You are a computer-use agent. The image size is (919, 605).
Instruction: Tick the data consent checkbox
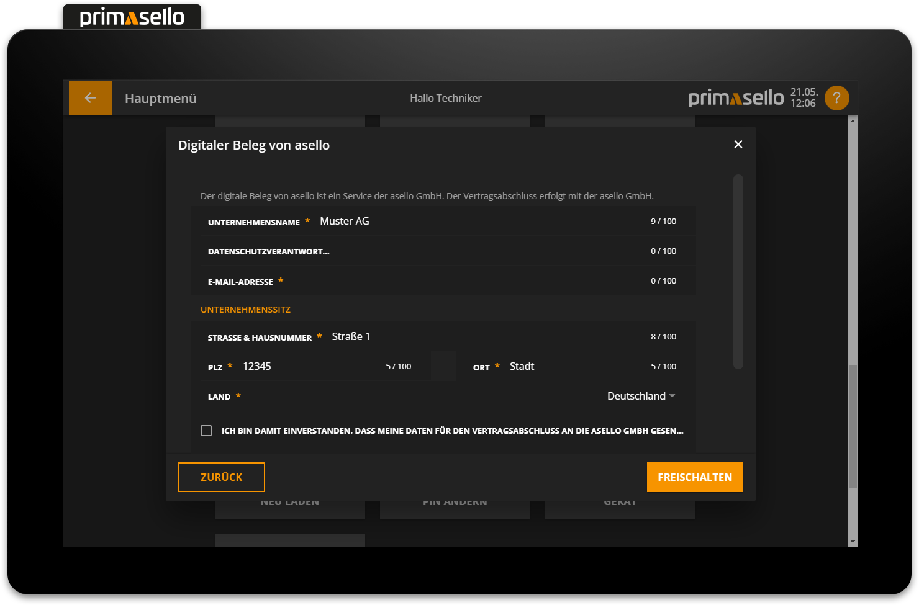(206, 431)
